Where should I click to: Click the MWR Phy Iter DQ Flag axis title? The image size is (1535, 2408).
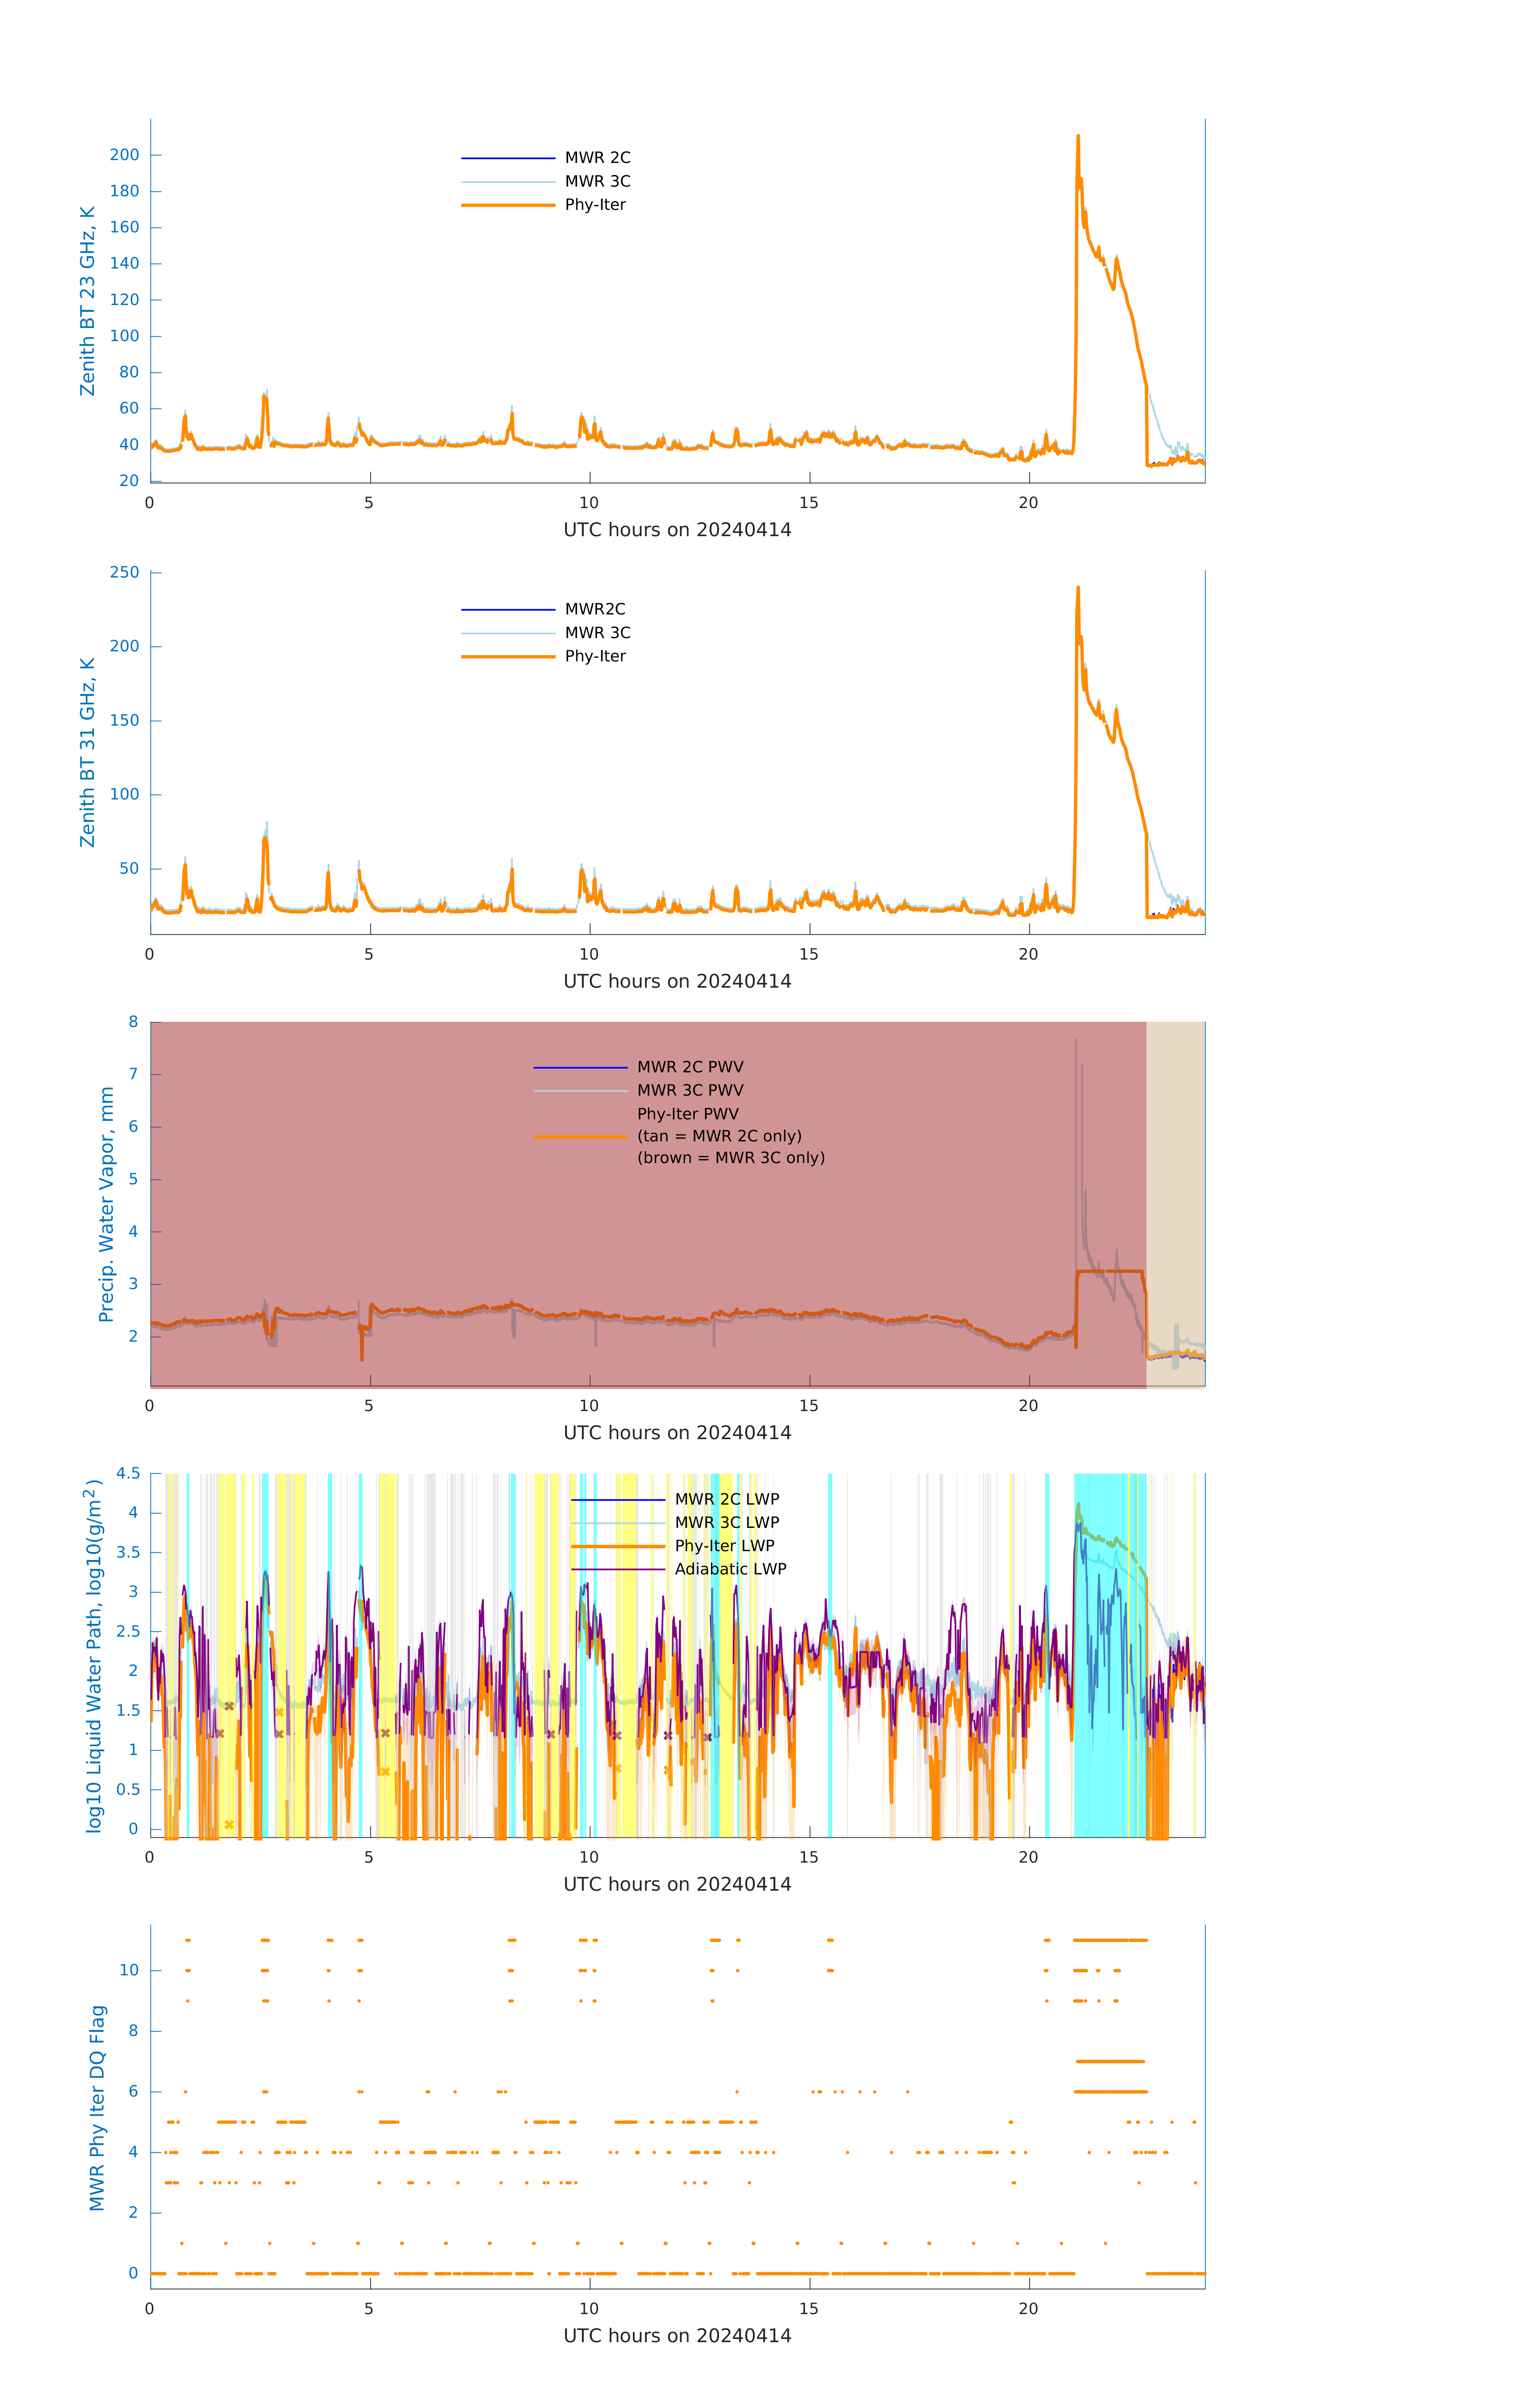point(97,2107)
